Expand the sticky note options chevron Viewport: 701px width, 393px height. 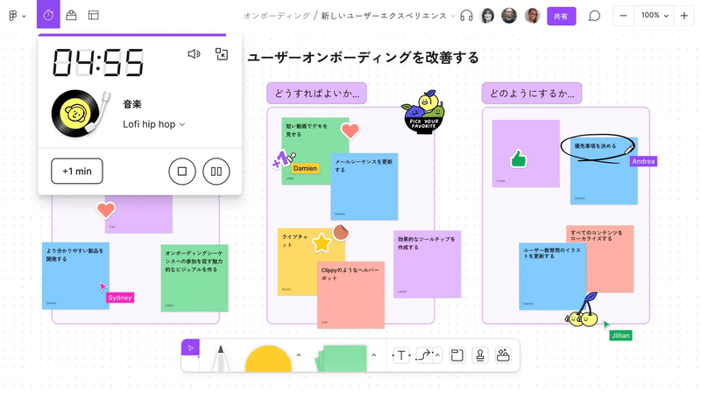[x=374, y=355]
